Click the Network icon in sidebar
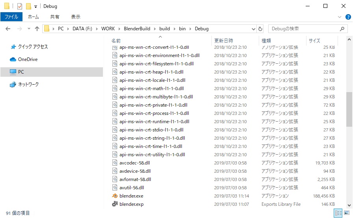The width and height of the screenshot is (353, 218). pos(13,85)
